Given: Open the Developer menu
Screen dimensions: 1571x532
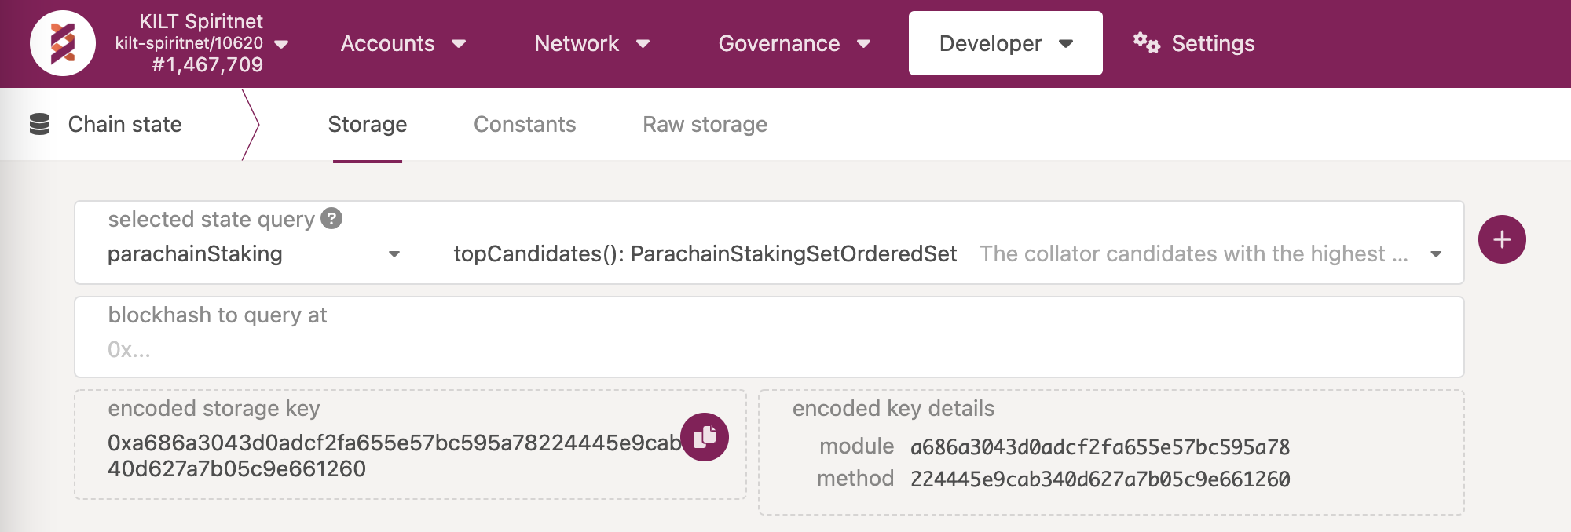Looking at the screenshot, I should point(1005,43).
